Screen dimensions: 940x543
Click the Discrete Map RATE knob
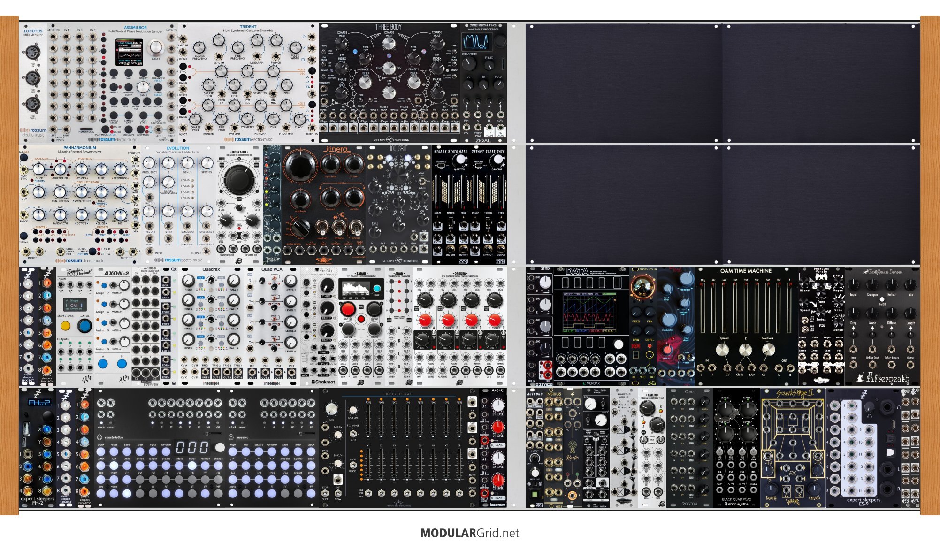331,409
